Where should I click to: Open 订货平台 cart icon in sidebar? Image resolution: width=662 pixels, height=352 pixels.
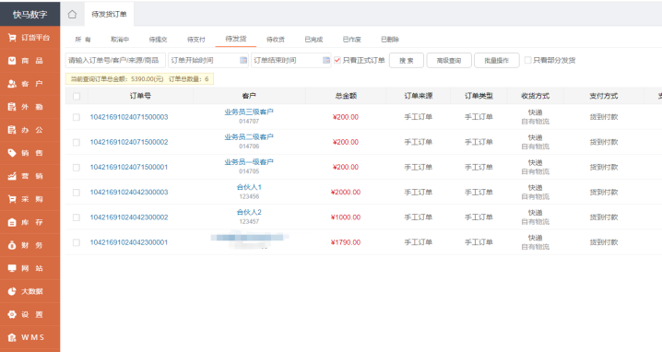[x=12, y=38]
